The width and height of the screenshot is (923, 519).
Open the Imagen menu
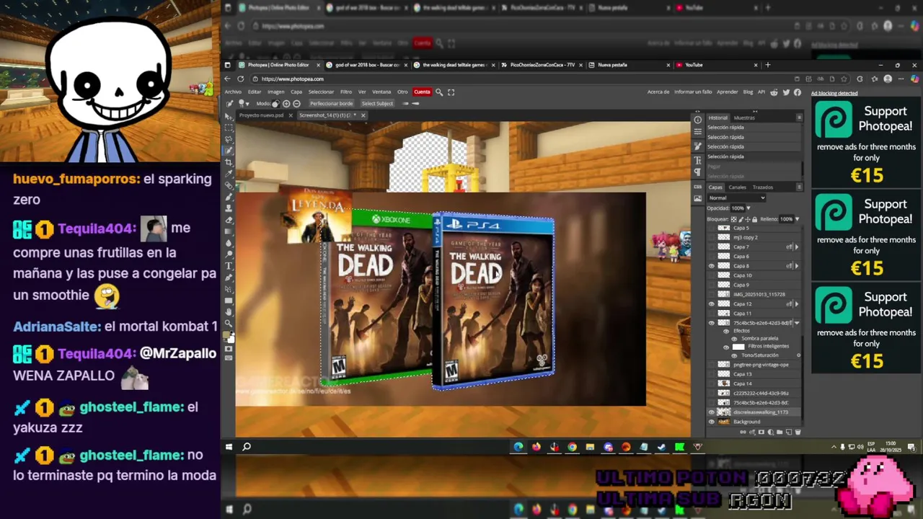[276, 92]
